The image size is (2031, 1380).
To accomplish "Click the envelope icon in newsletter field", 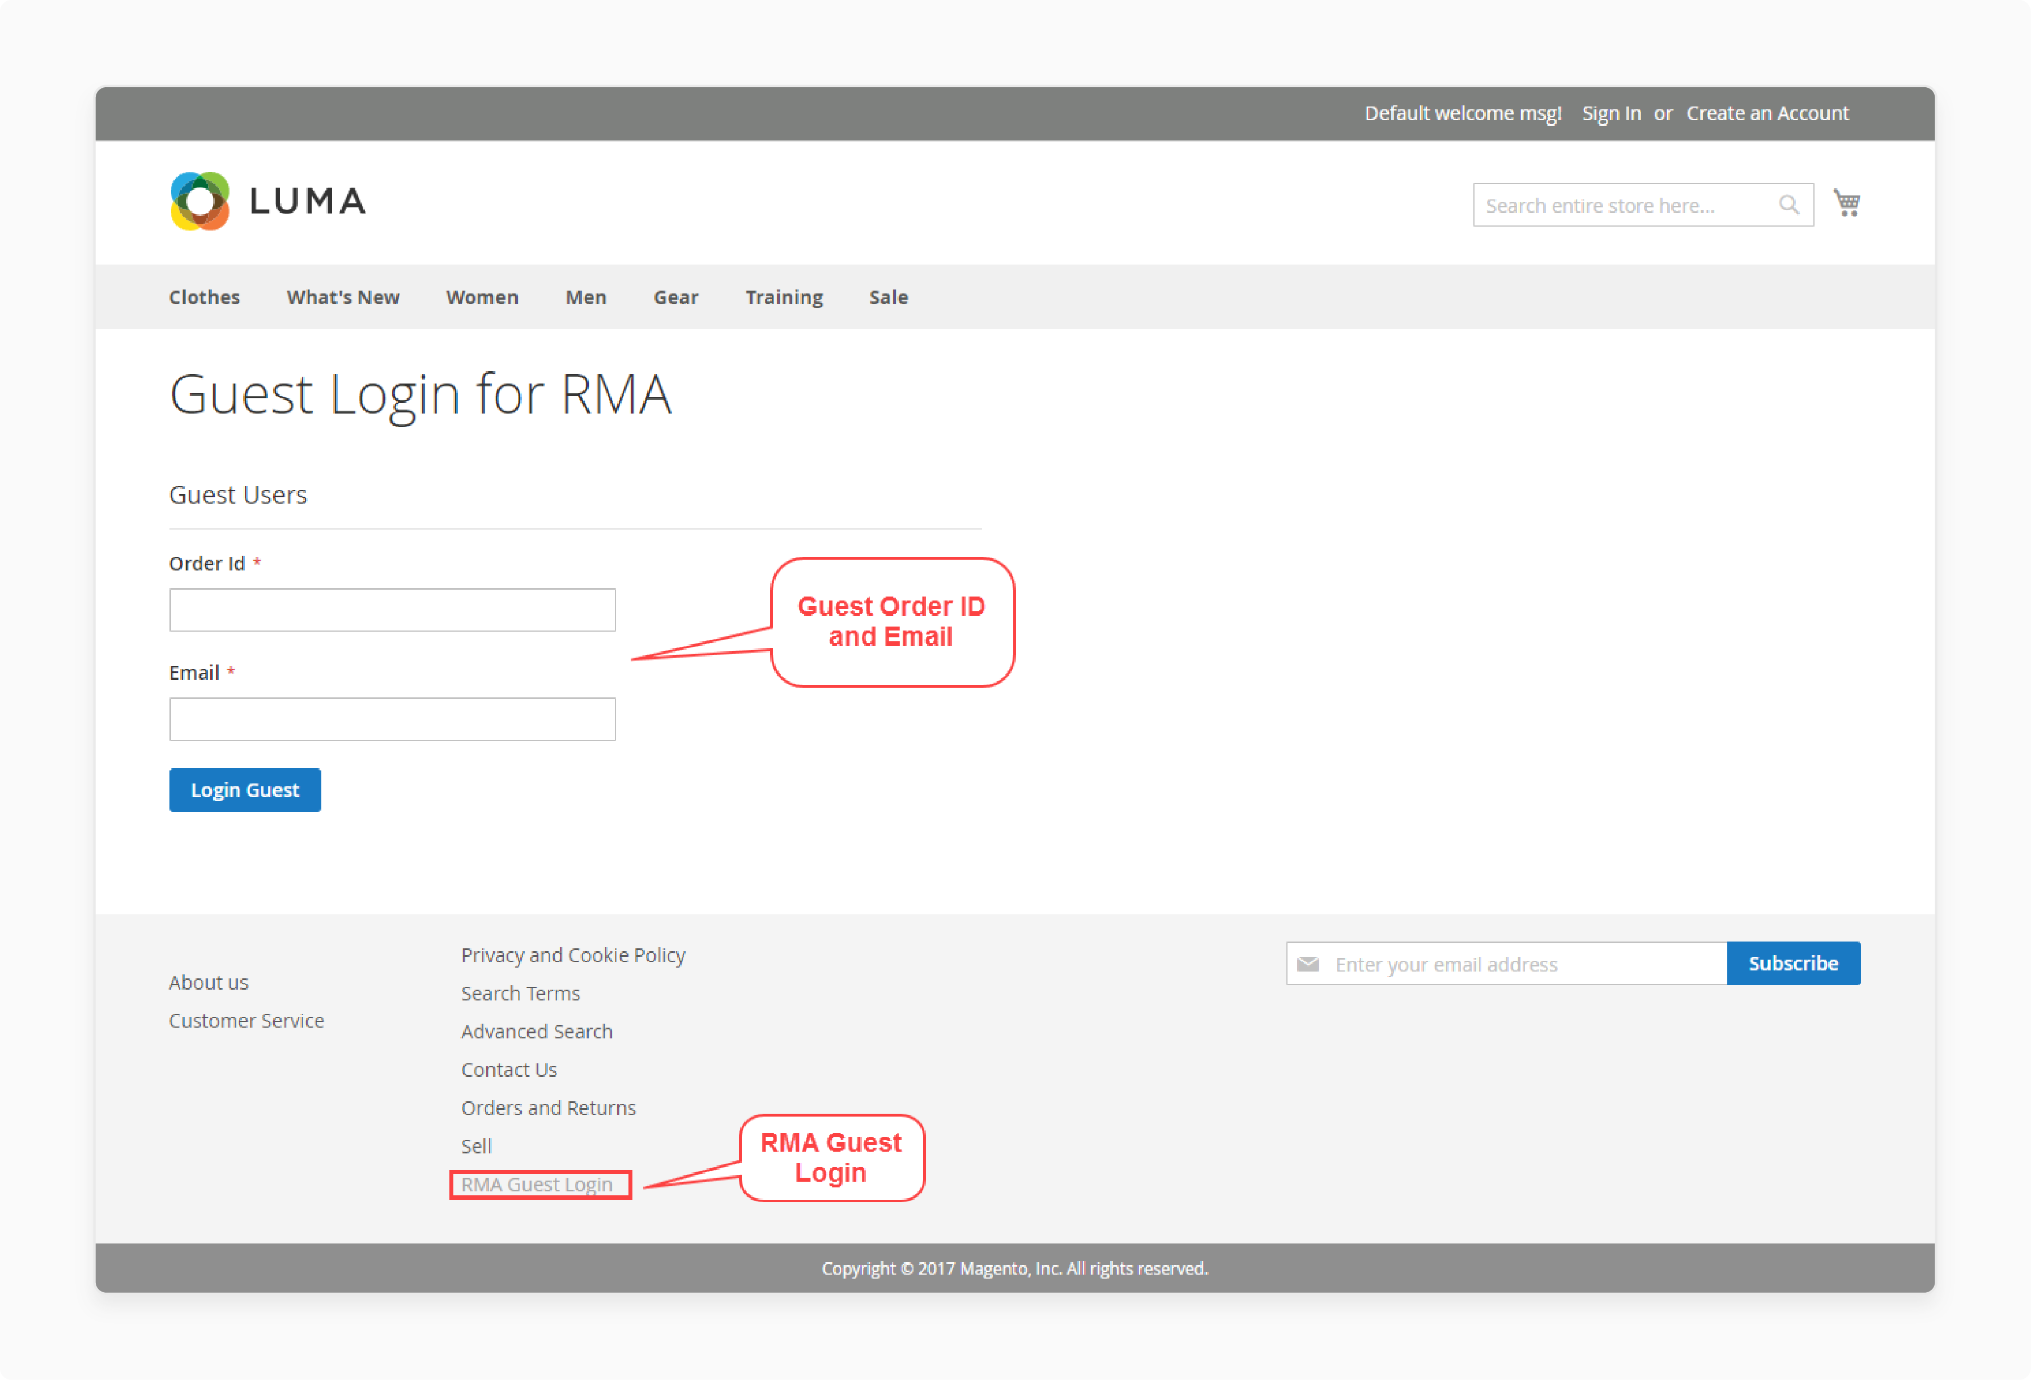I will pos(1307,964).
